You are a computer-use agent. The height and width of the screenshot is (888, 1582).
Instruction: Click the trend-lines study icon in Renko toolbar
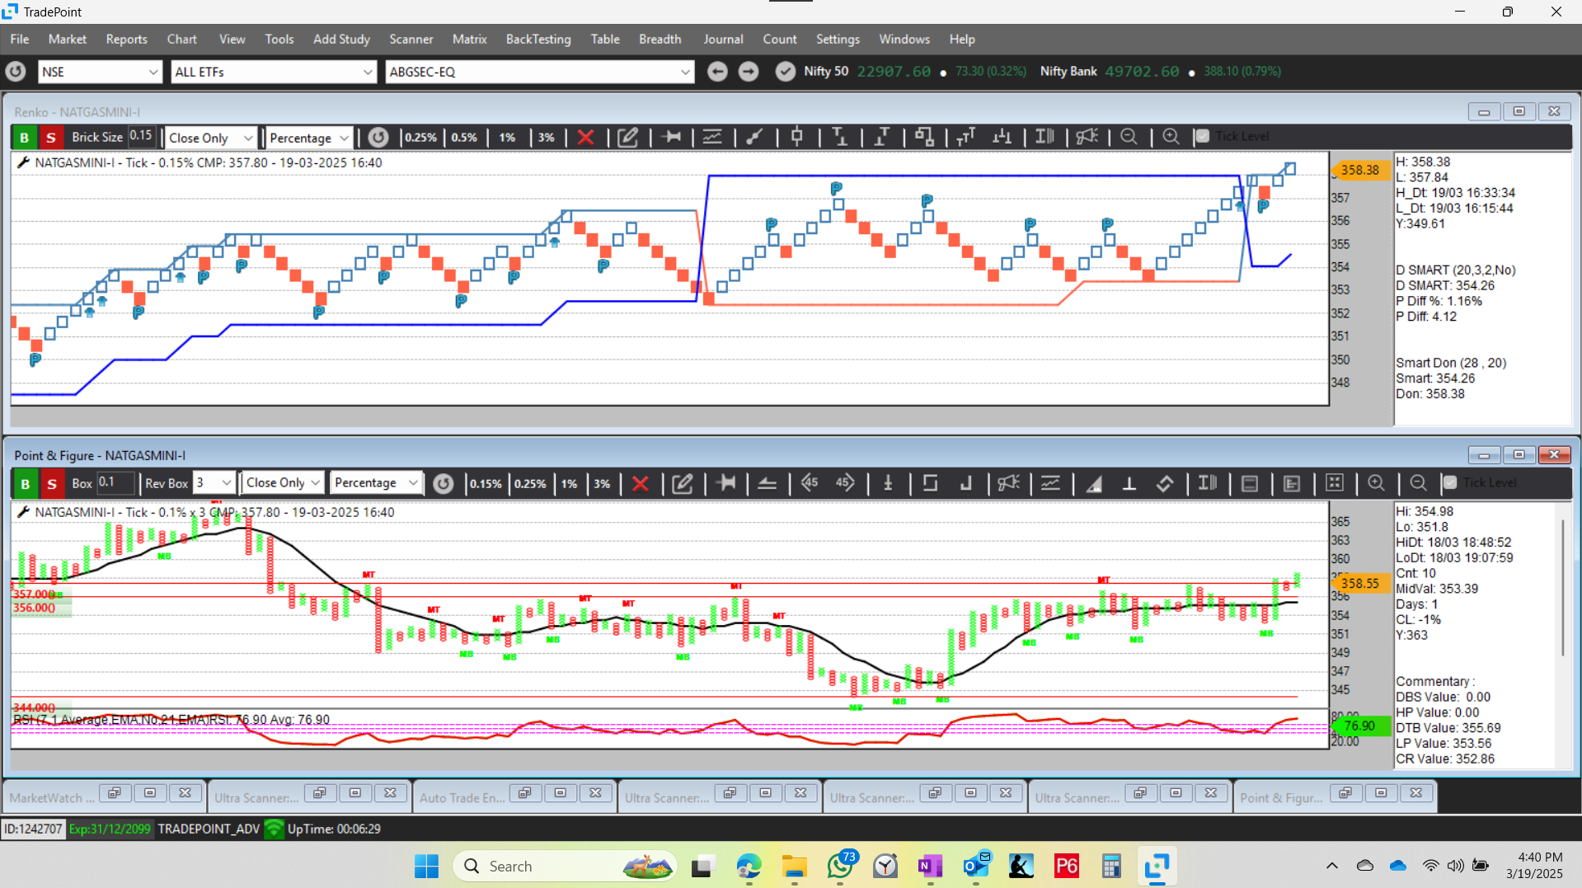[712, 138]
